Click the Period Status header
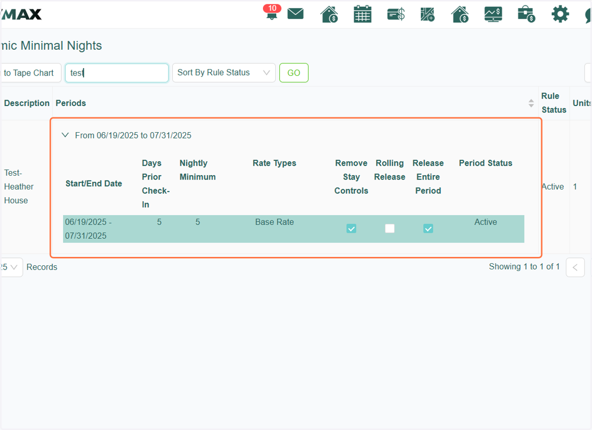The image size is (592, 430). 485,163
